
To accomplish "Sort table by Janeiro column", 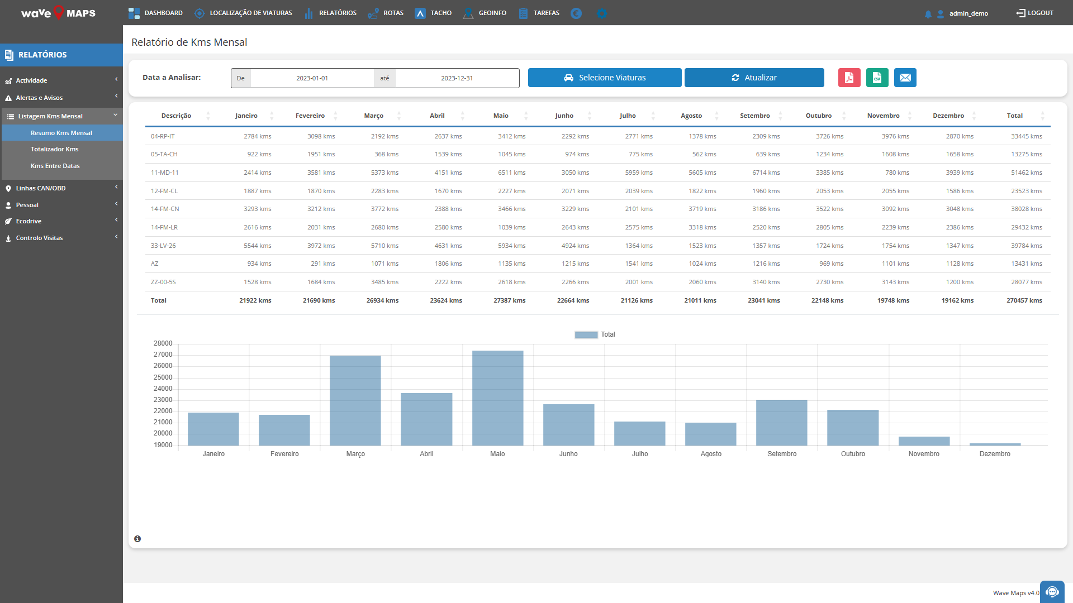I will (x=246, y=116).
